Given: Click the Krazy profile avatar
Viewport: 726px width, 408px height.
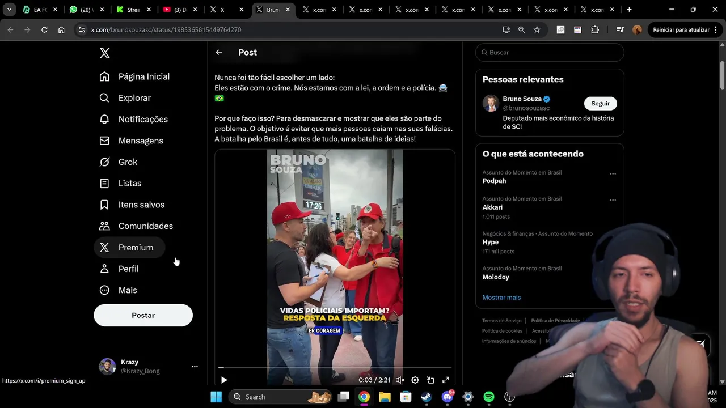Looking at the screenshot, I should click(107, 367).
